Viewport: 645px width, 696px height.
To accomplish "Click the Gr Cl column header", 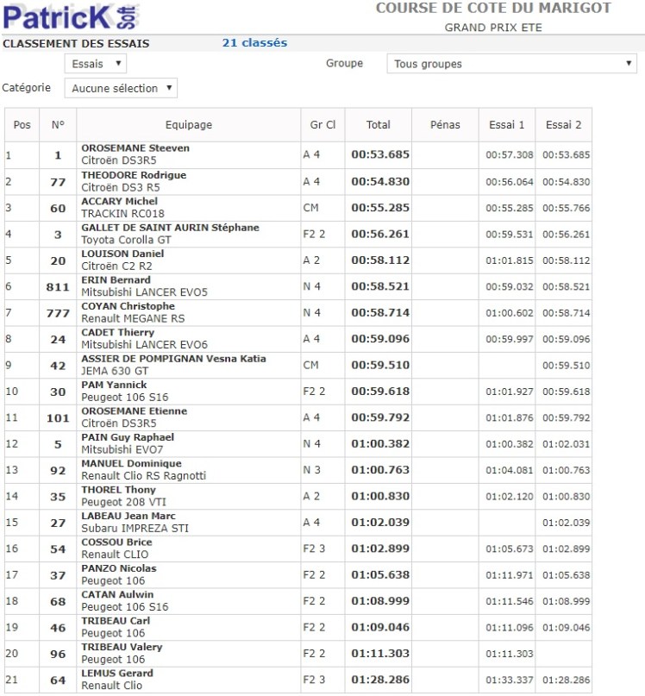I will pyautogui.click(x=322, y=125).
